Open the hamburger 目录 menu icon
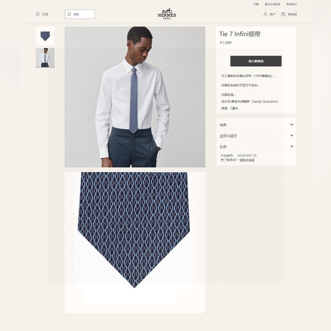The height and width of the screenshot is (331, 331). [x=38, y=14]
